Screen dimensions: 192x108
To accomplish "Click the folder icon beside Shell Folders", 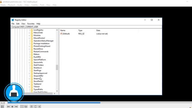I will tap(32, 65).
